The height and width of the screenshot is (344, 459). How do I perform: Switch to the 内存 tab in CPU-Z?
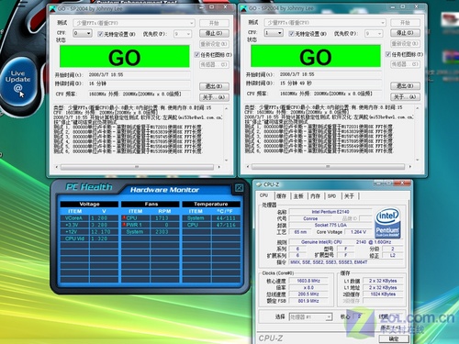tap(316, 196)
